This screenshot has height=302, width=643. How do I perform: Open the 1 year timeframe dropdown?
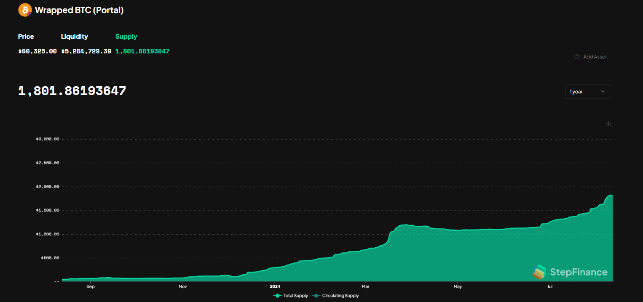(587, 92)
